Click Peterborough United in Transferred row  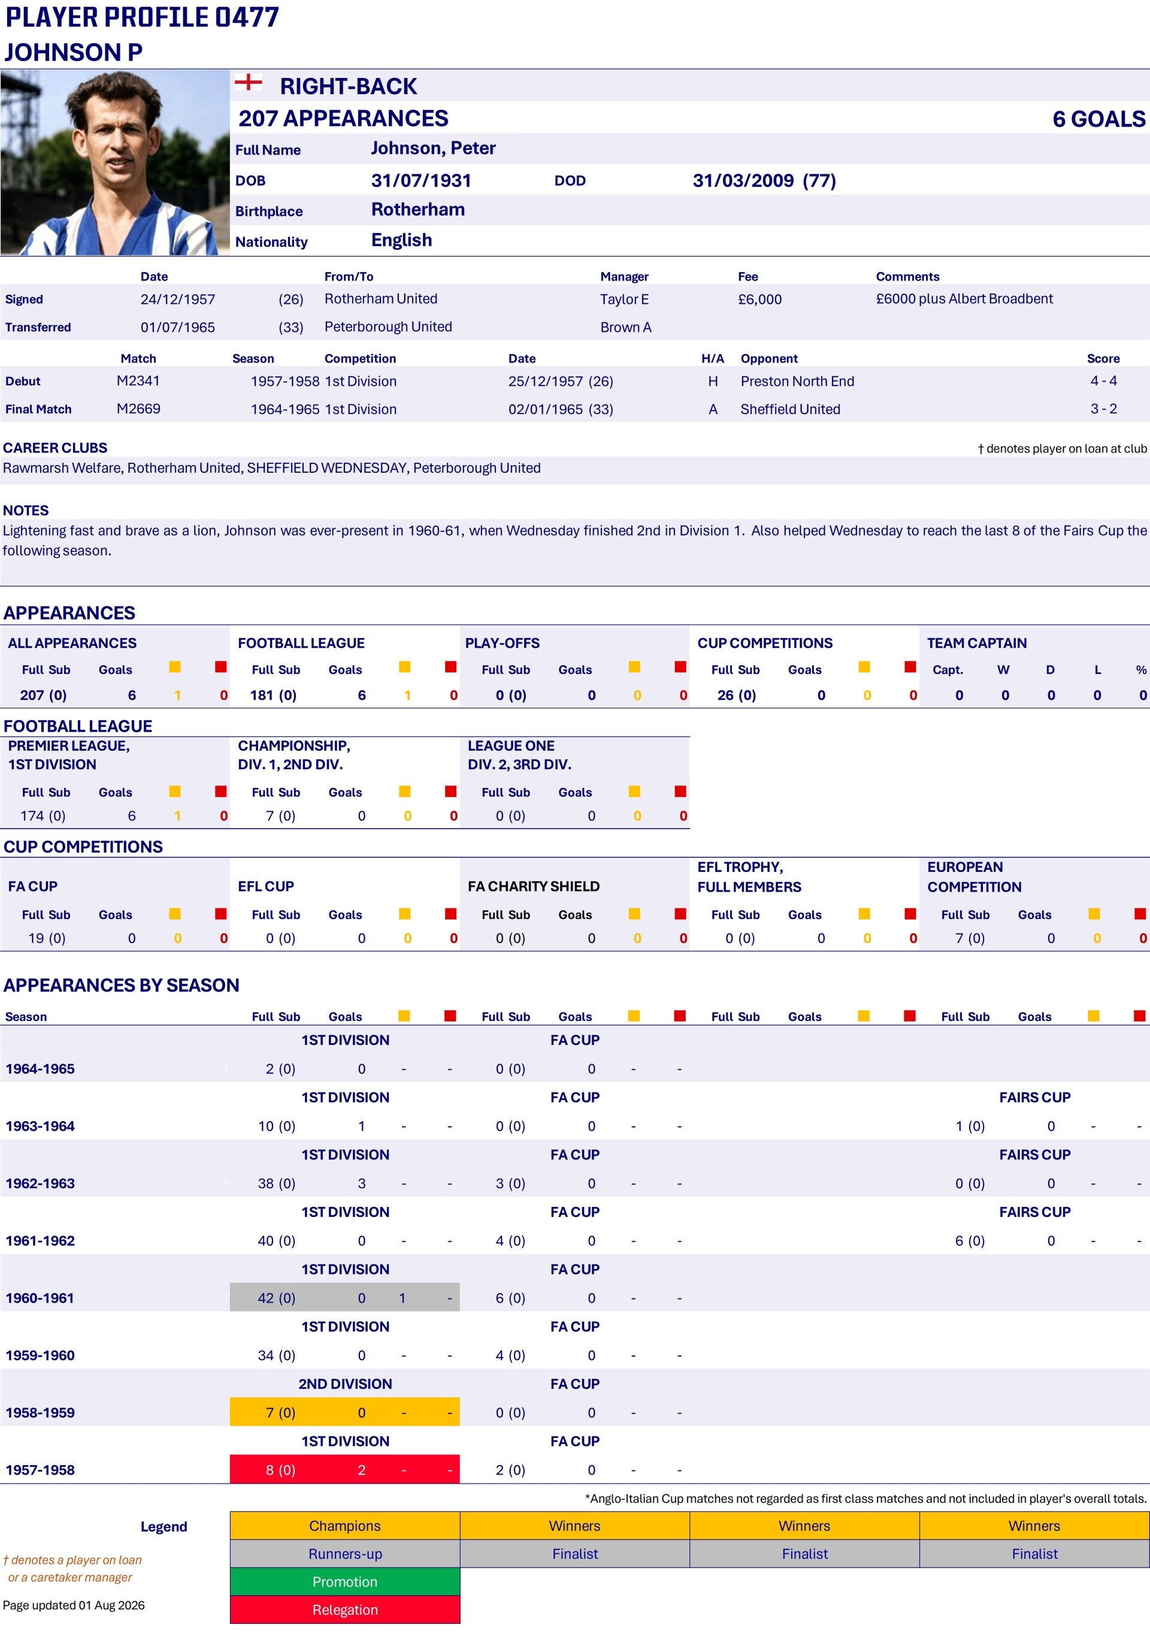[x=388, y=327]
